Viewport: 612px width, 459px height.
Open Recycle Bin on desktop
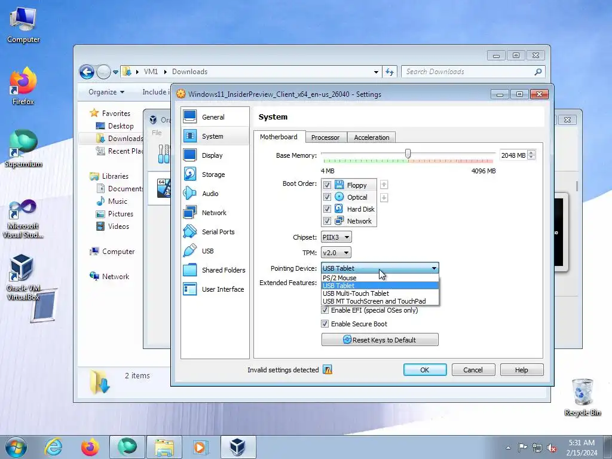pos(582,397)
